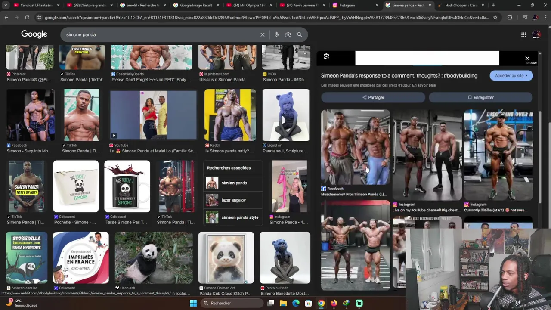Open weather widget showing 12°C
Viewport: 551px width, 310px height.
22,303
